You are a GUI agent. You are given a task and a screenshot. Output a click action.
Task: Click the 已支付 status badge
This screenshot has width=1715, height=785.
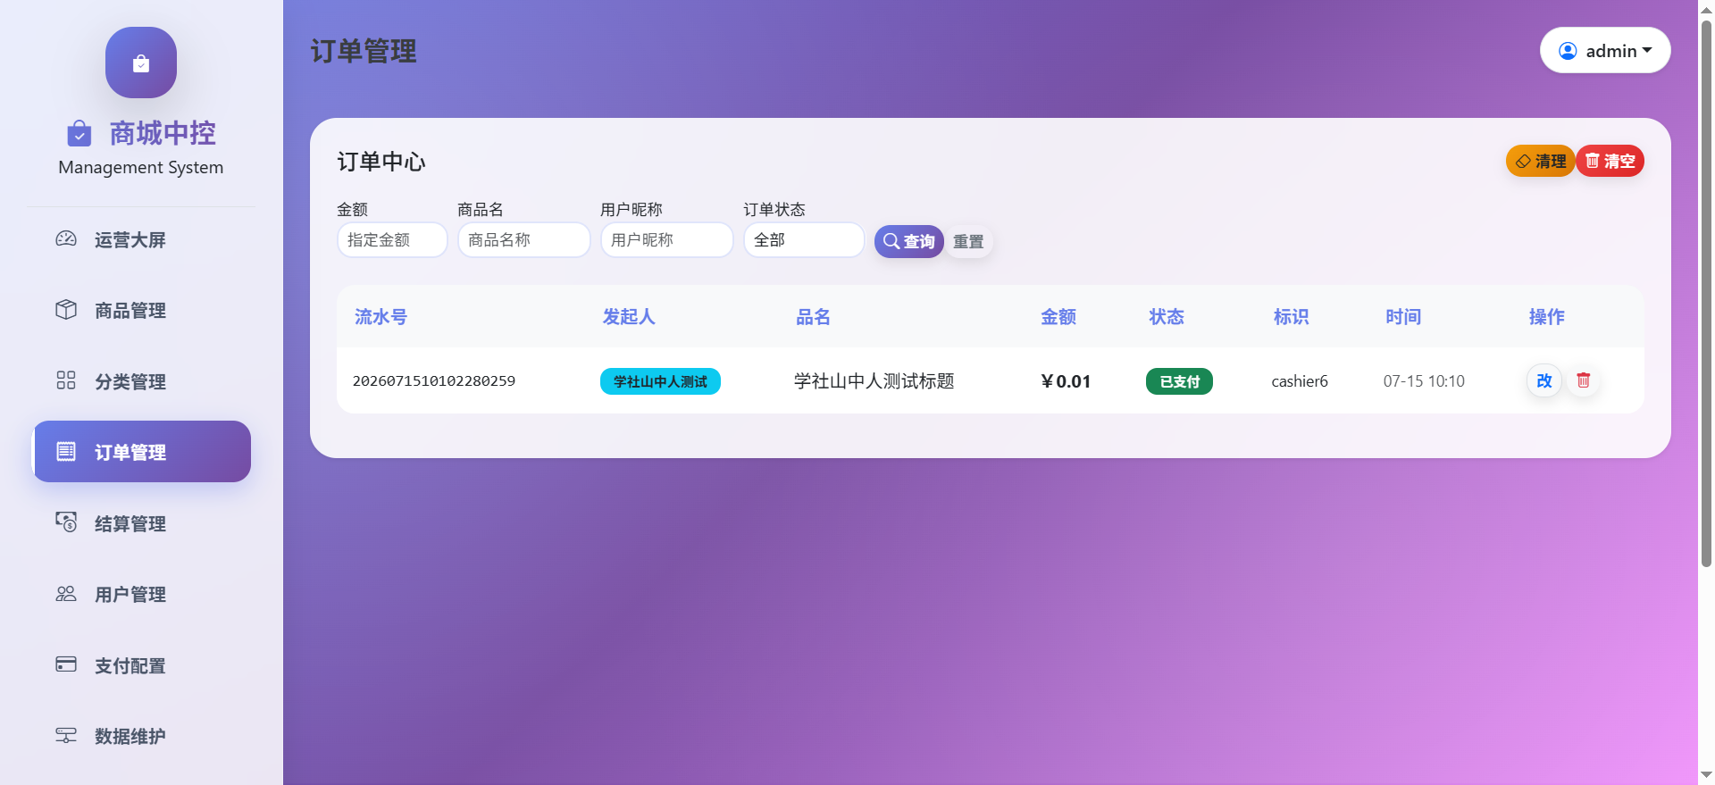coord(1179,381)
